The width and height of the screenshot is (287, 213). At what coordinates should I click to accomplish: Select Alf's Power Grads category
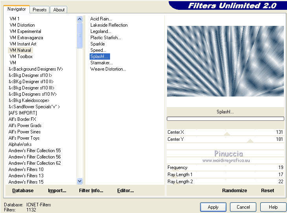(25, 126)
